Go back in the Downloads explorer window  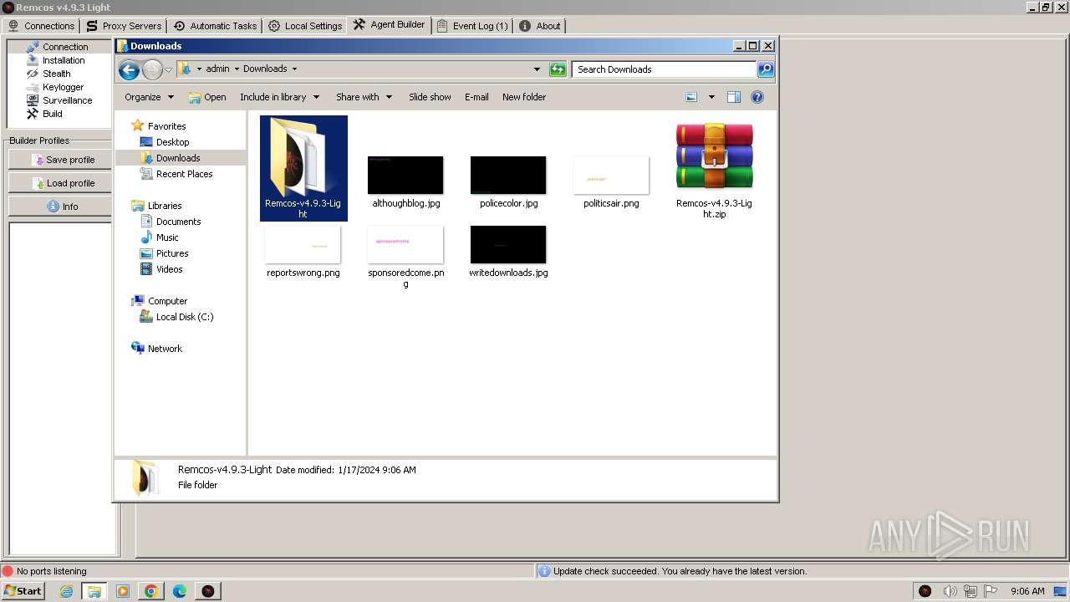coord(129,69)
